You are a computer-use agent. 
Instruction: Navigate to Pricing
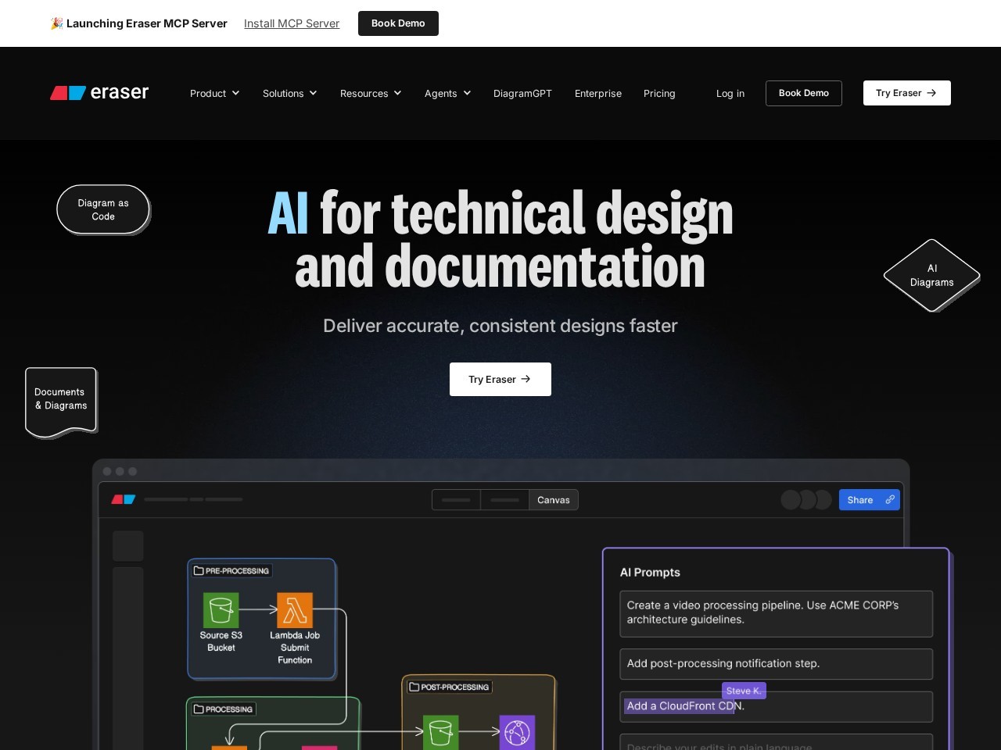tap(659, 93)
